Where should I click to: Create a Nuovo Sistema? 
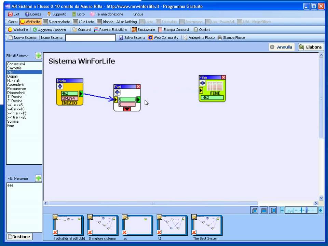coord(23,38)
